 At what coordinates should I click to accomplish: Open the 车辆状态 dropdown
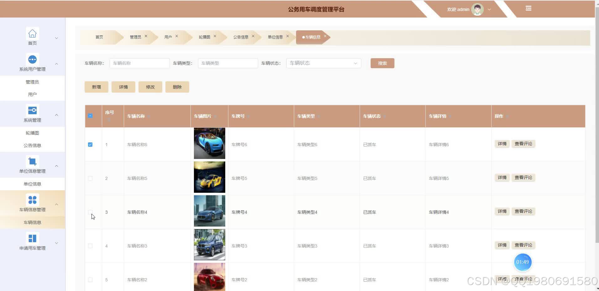tap(323, 63)
